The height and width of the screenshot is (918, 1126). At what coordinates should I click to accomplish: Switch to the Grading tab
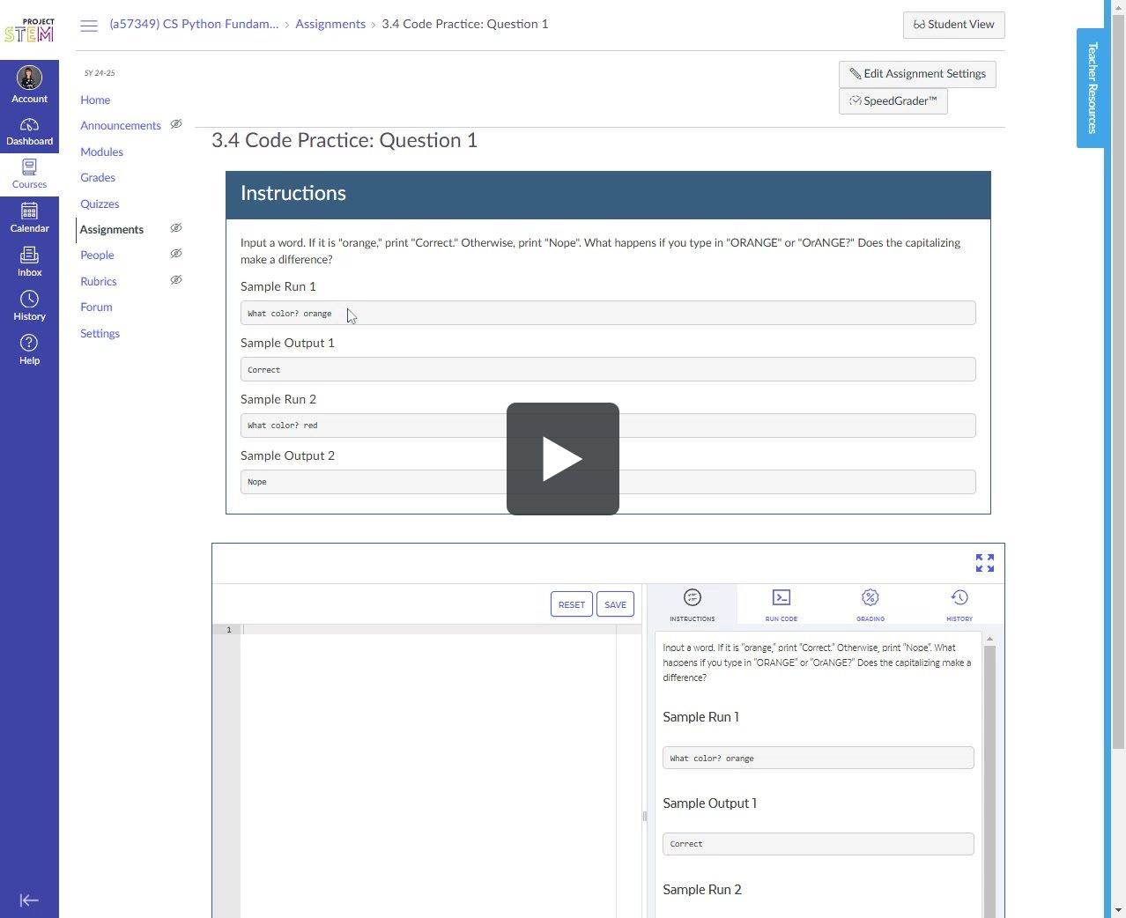(870, 604)
